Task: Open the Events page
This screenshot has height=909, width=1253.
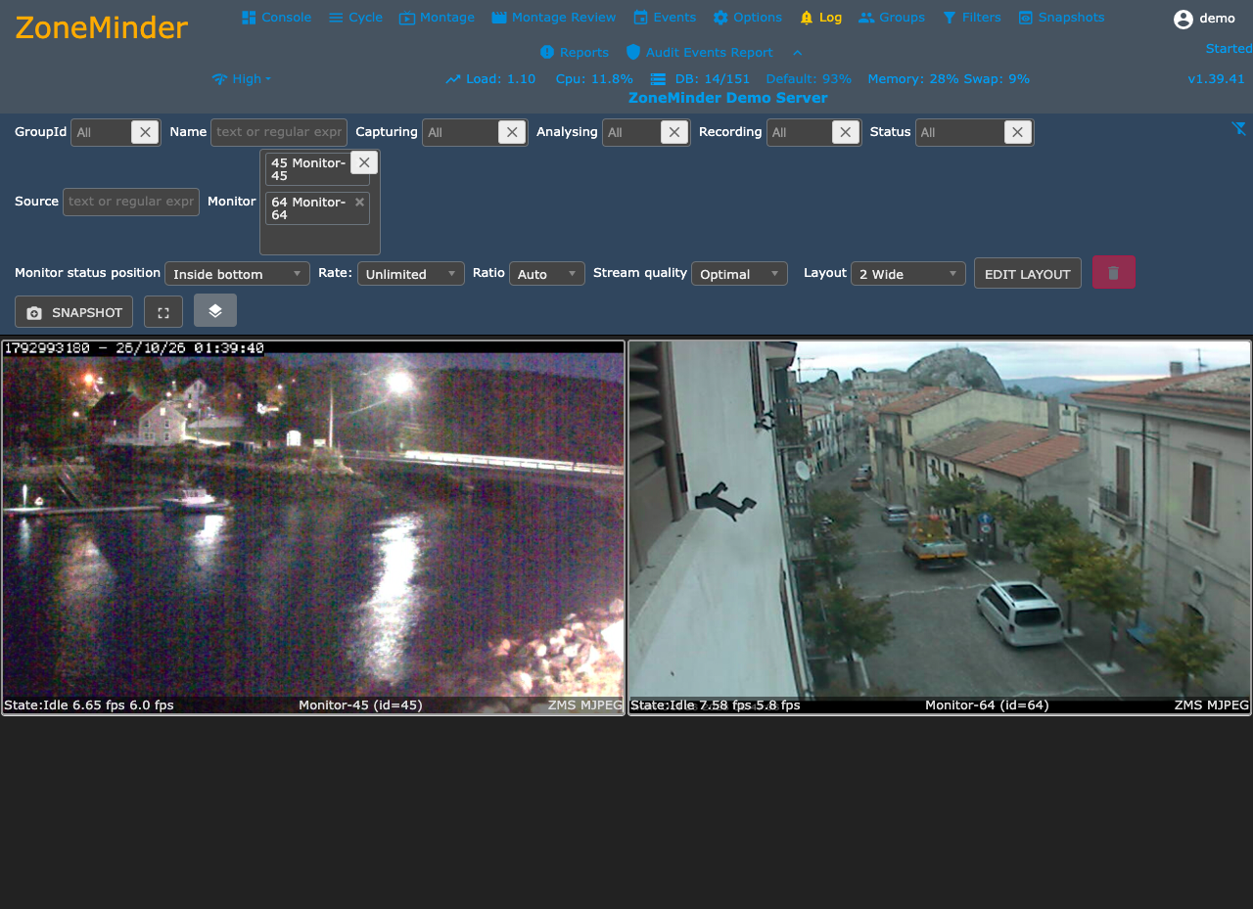Action: (x=665, y=17)
